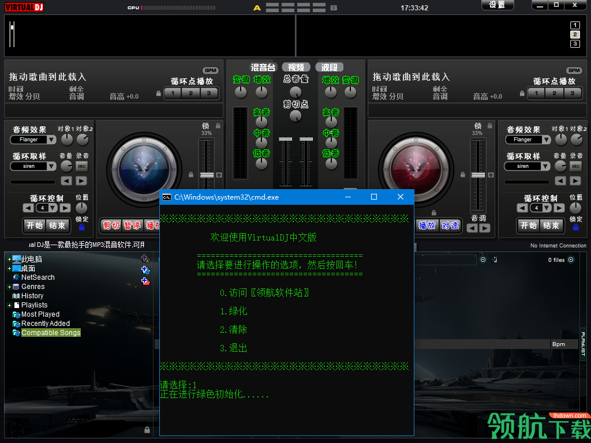Toggle the blue 锁定 lock on left deck
Viewport: 591px width, 443px height.
point(82,227)
